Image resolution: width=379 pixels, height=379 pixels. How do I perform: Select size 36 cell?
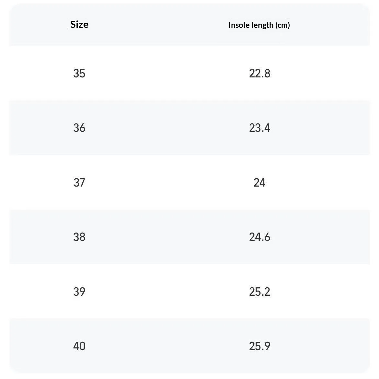79,128
